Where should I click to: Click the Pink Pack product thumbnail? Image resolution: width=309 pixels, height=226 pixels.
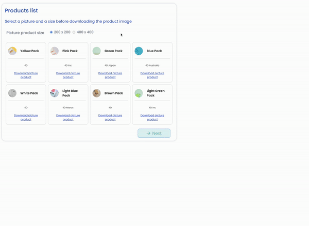tap(55, 51)
